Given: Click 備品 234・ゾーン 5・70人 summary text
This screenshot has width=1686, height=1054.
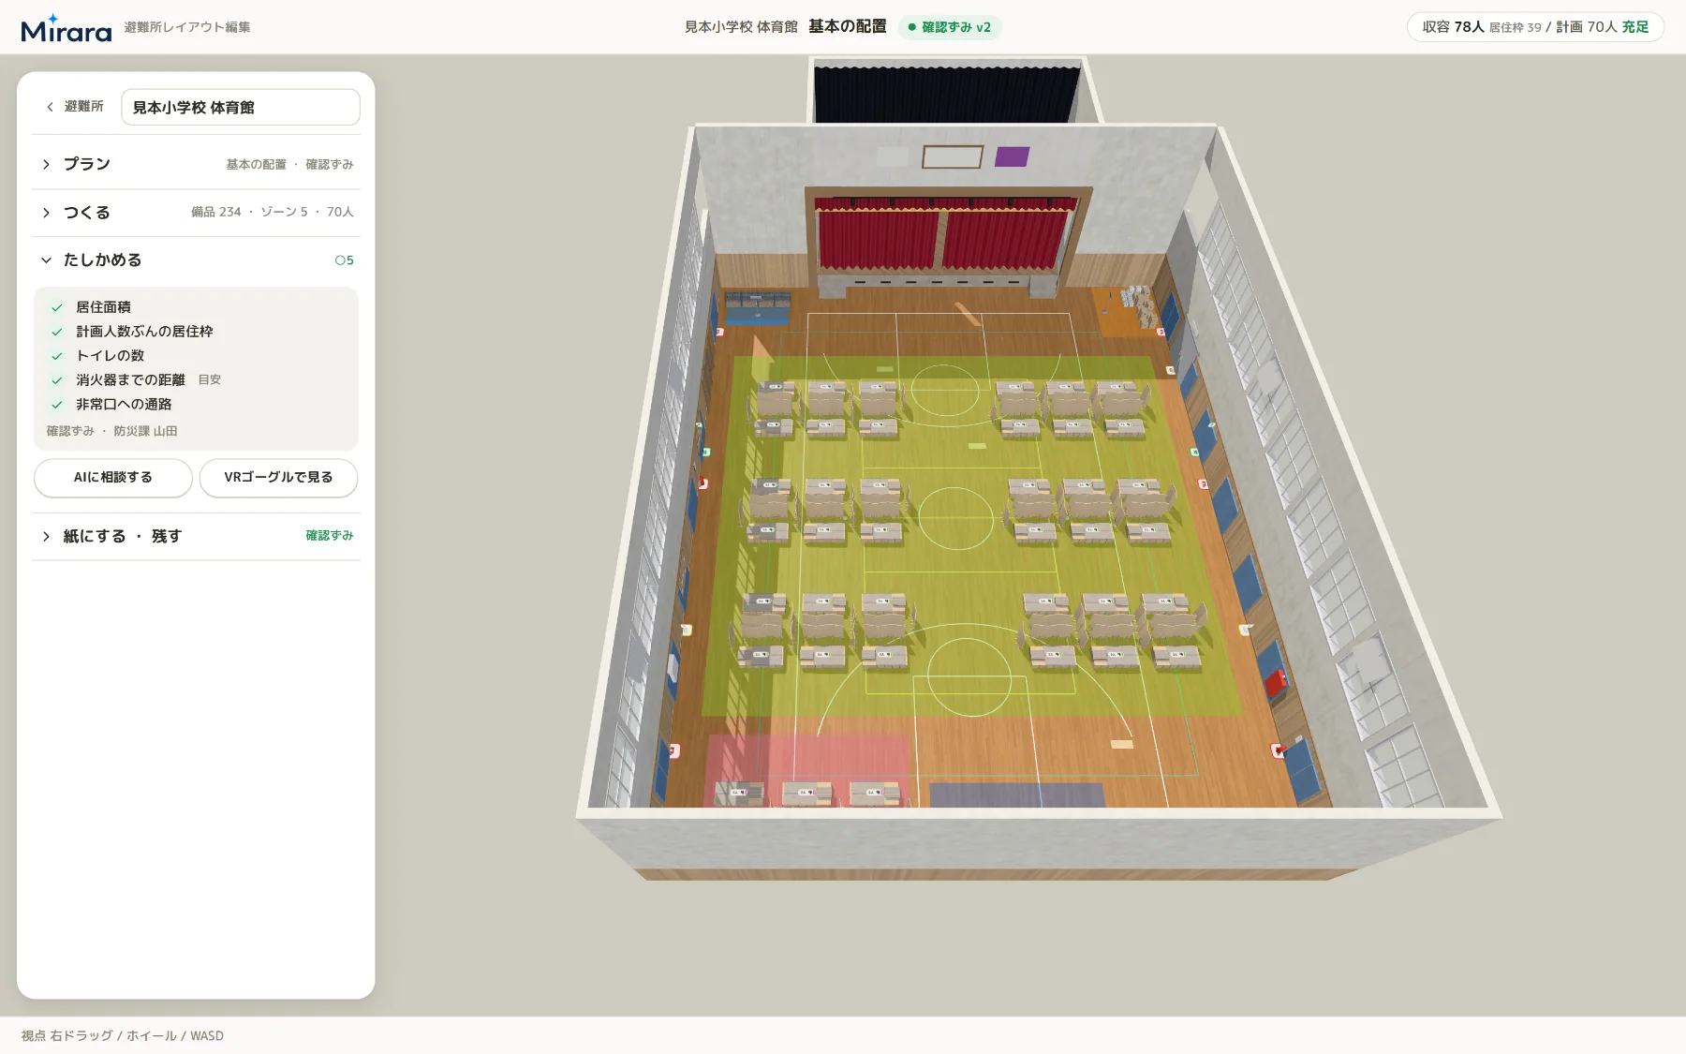Looking at the screenshot, I should pyautogui.click(x=273, y=213).
